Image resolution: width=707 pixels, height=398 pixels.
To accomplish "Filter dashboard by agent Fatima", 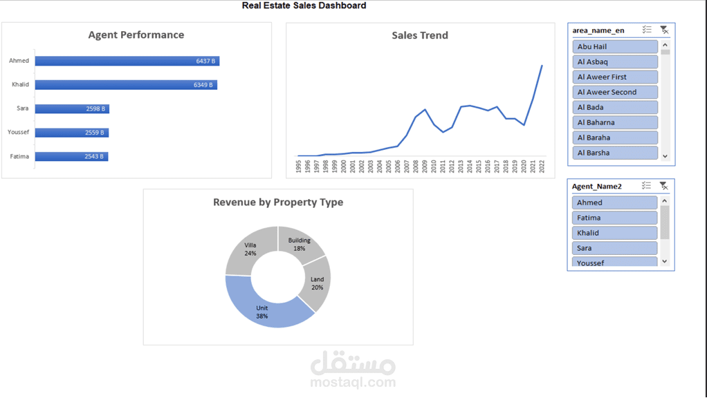I will pos(614,218).
